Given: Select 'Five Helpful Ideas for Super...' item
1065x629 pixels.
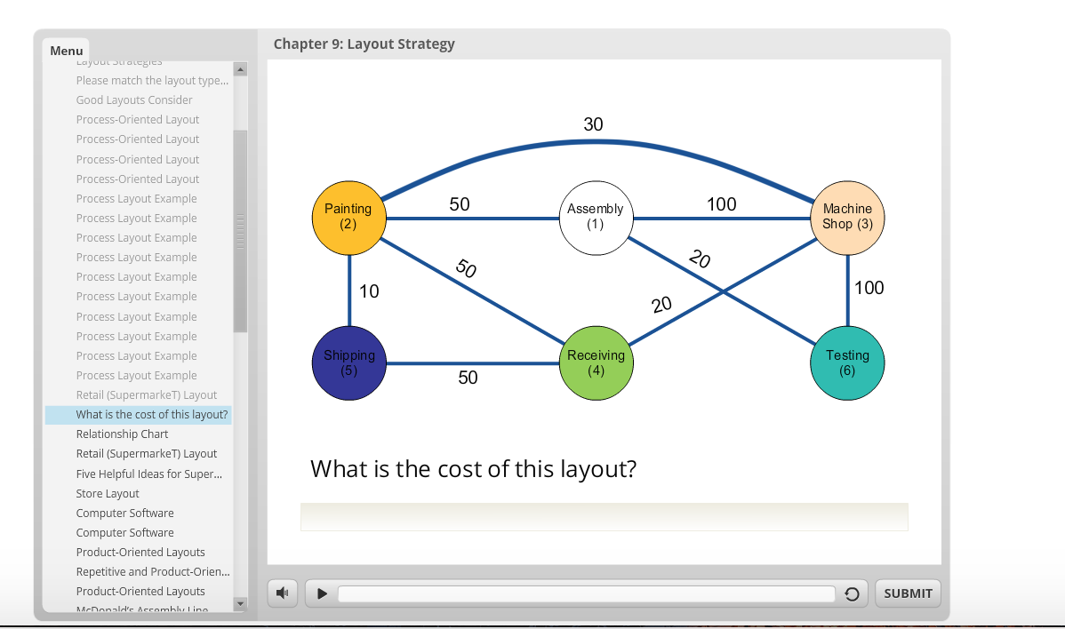Looking at the screenshot, I should coord(149,474).
